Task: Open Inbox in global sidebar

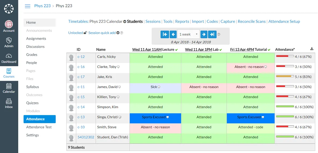Action: pos(9,104)
